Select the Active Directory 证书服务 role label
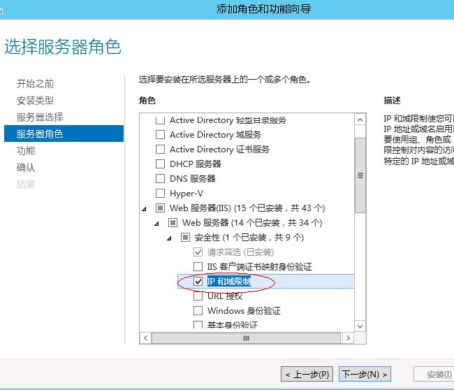 pos(219,150)
